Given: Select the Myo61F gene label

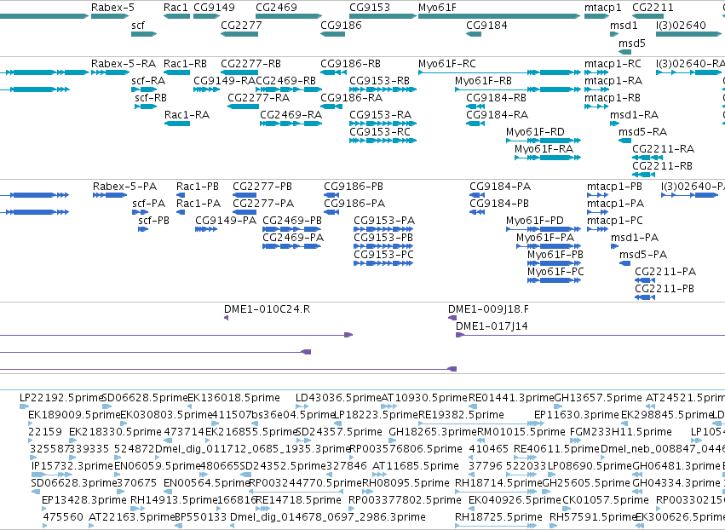Looking at the screenshot, I should [x=437, y=8].
